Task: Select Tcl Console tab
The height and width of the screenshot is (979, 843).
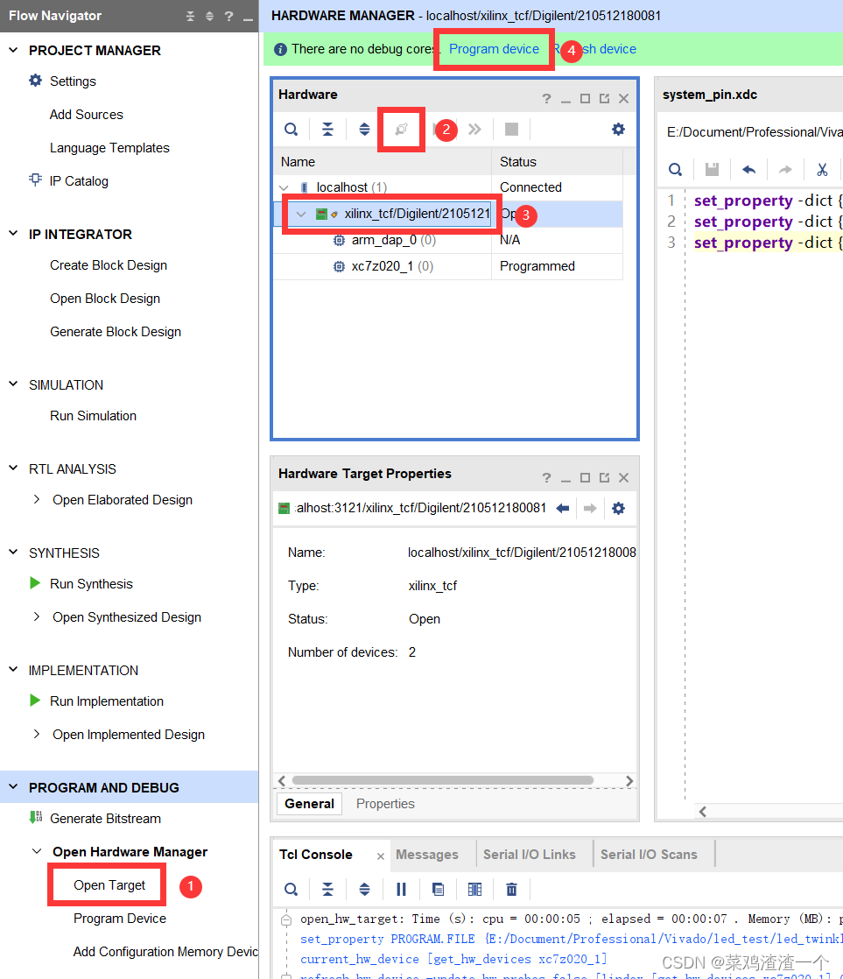Action: coord(316,854)
